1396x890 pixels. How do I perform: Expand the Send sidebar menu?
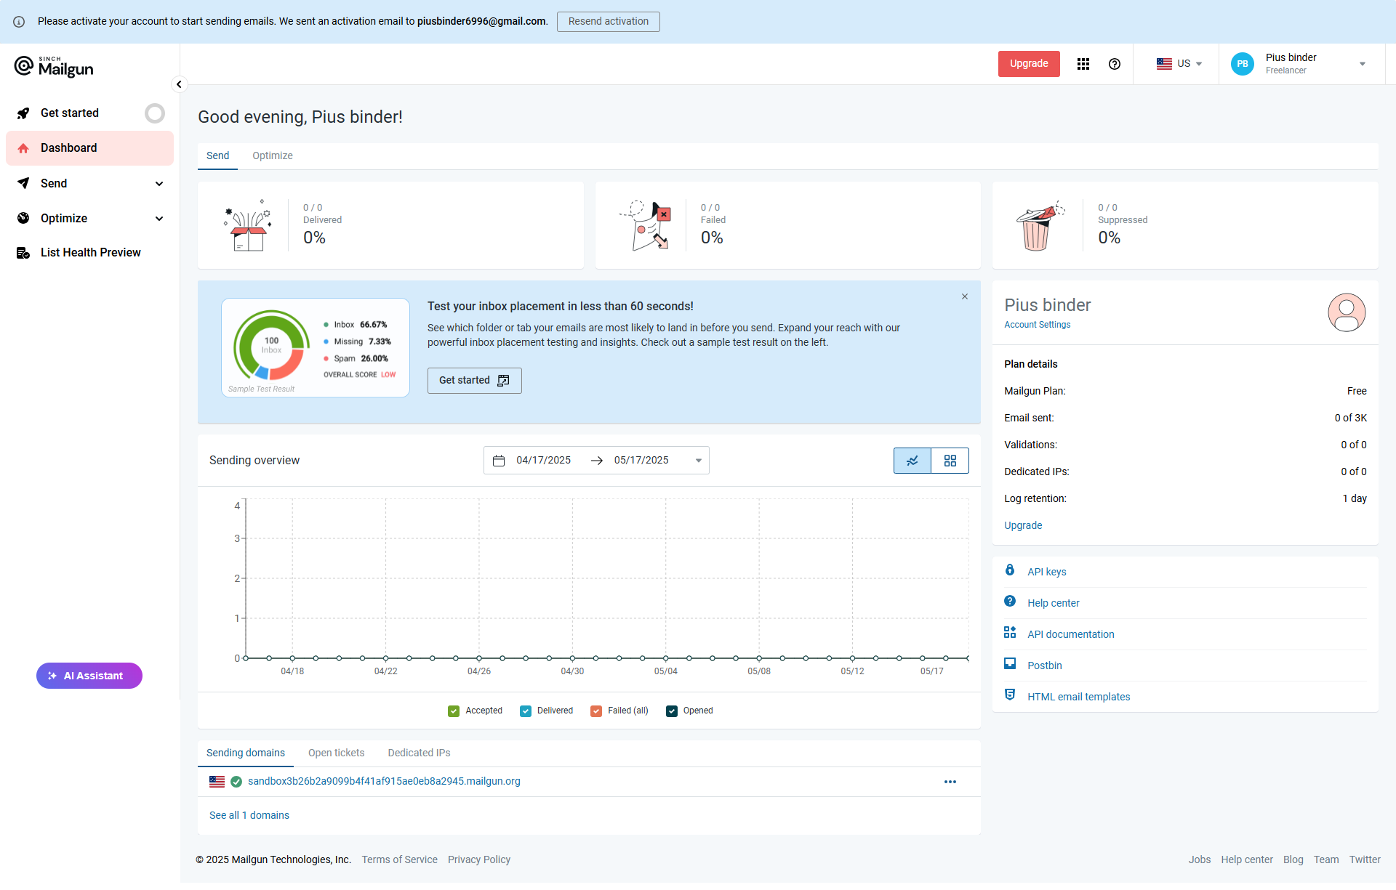coord(159,184)
